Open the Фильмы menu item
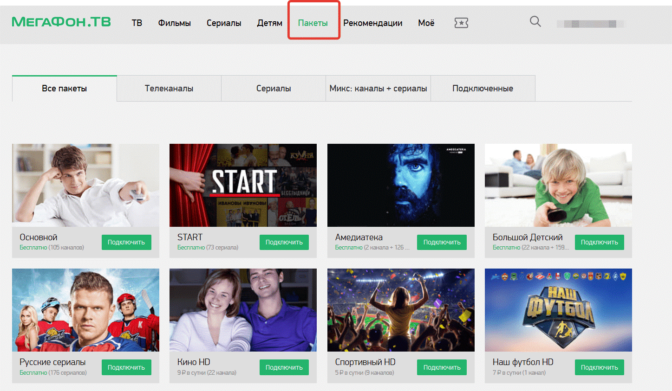The height and width of the screenshot is (391, 672). tap(174, 23)
